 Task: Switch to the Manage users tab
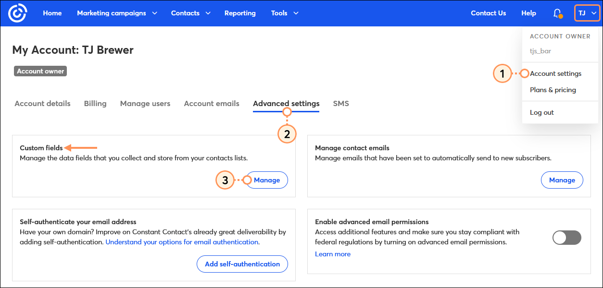[145, 103]
